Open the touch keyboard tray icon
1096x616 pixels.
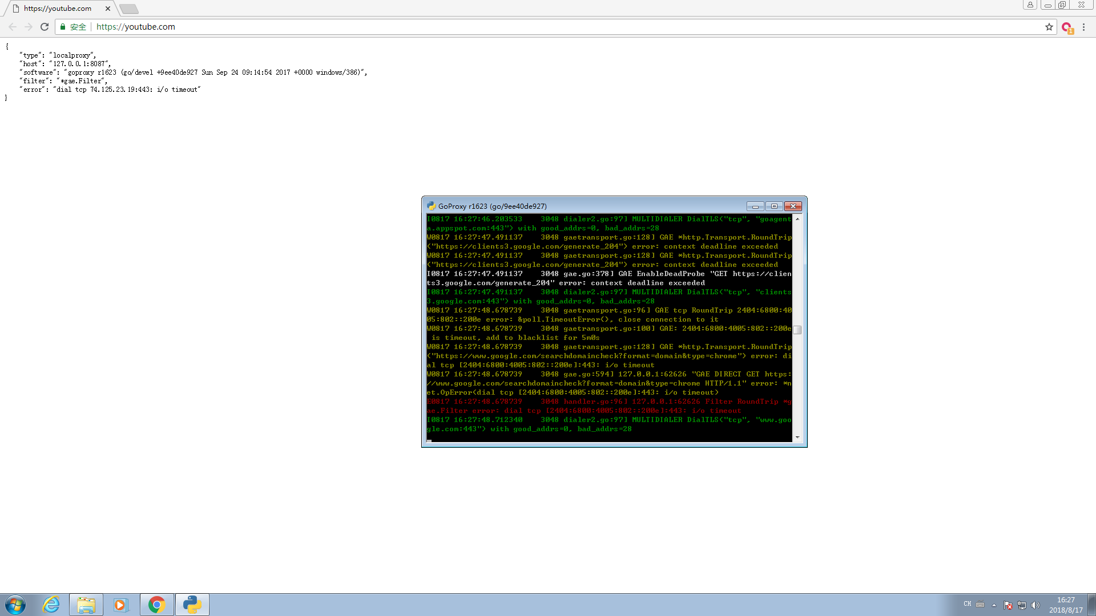(x=980, y=605)
